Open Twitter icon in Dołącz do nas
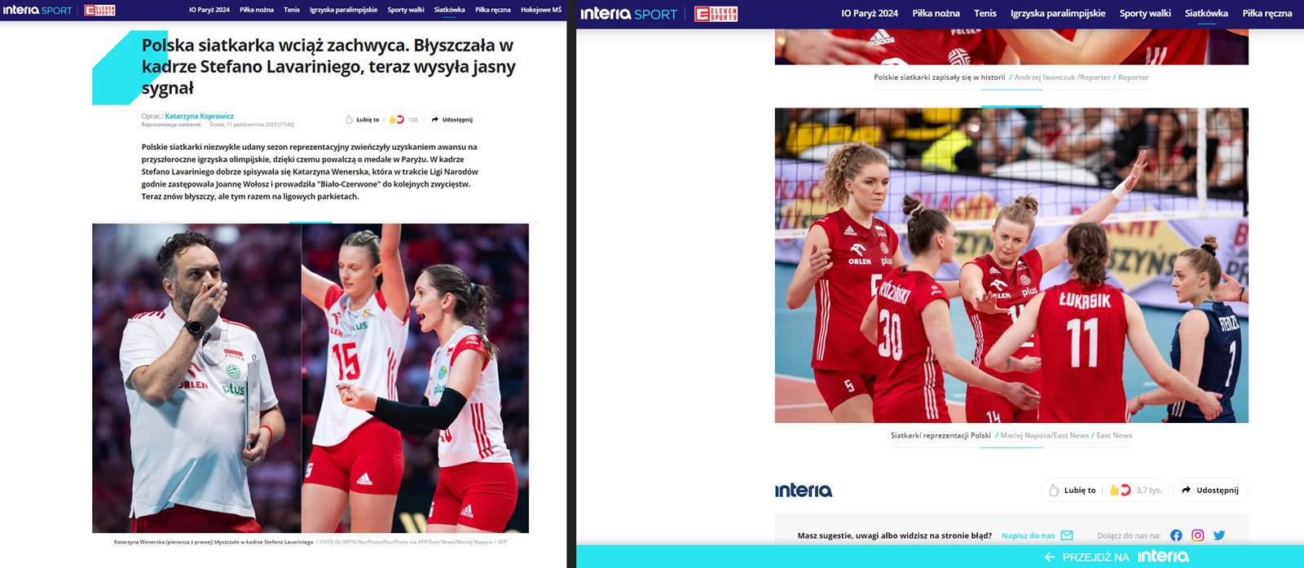The height and width of the screenshot is (568, 1304). coord(1219,535)
